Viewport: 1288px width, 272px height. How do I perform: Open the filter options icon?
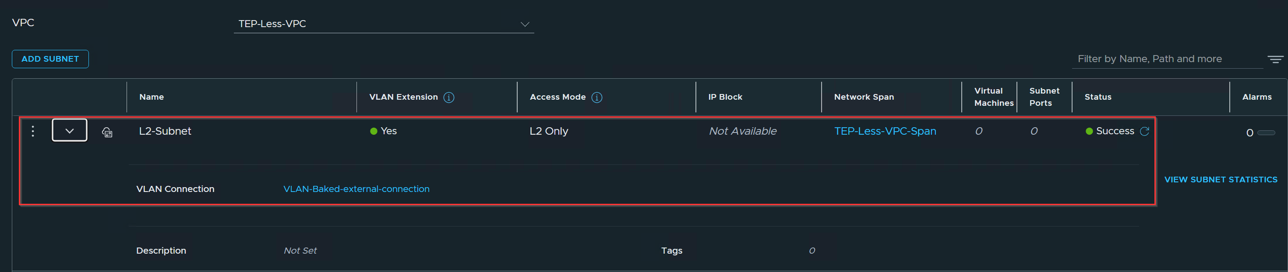1275,59
